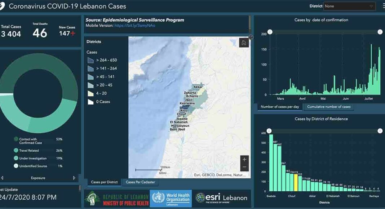Switch to the Cumulative number of cases tab

point(328,107)
